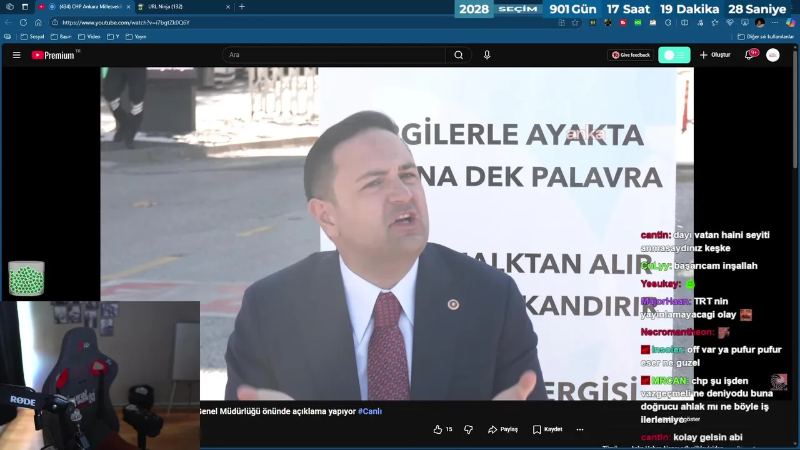The width and height of the screenshot is (800, 450).
Task: Open browser extensions puzzle icon
Action: point(668,22)
